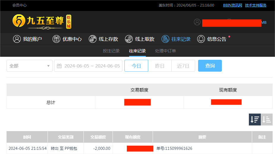Click the 线上取款 withdrawal icon
The width and height of the screenshot is (275, 154).
pos(129,39)
